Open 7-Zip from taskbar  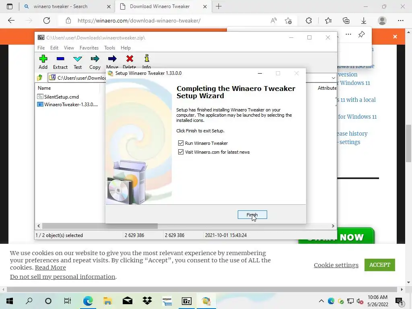click(x=187, y=301)
